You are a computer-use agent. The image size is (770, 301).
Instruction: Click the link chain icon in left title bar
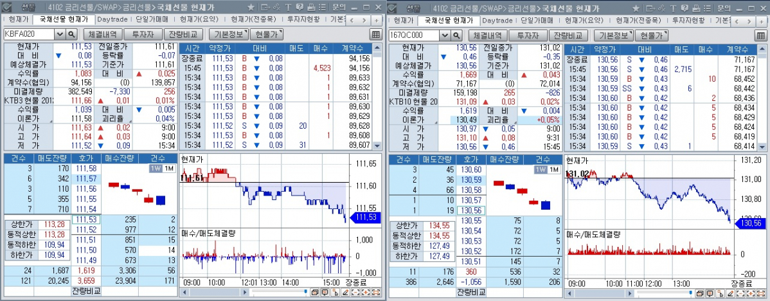pyautogui.click(x=276, y=7)
